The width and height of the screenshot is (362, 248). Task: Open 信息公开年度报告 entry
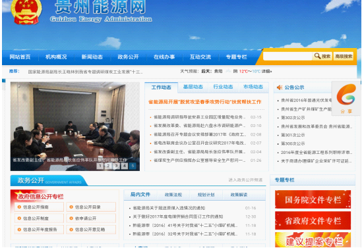[x=39, y=230]
